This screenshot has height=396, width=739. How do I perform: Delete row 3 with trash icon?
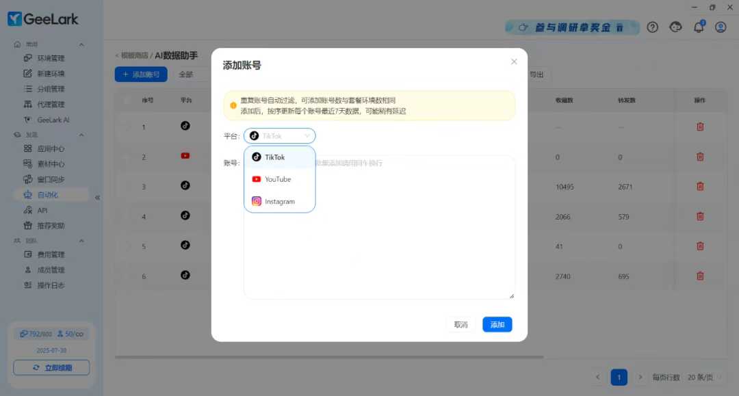pyautogui.click(x=700, y=186)
